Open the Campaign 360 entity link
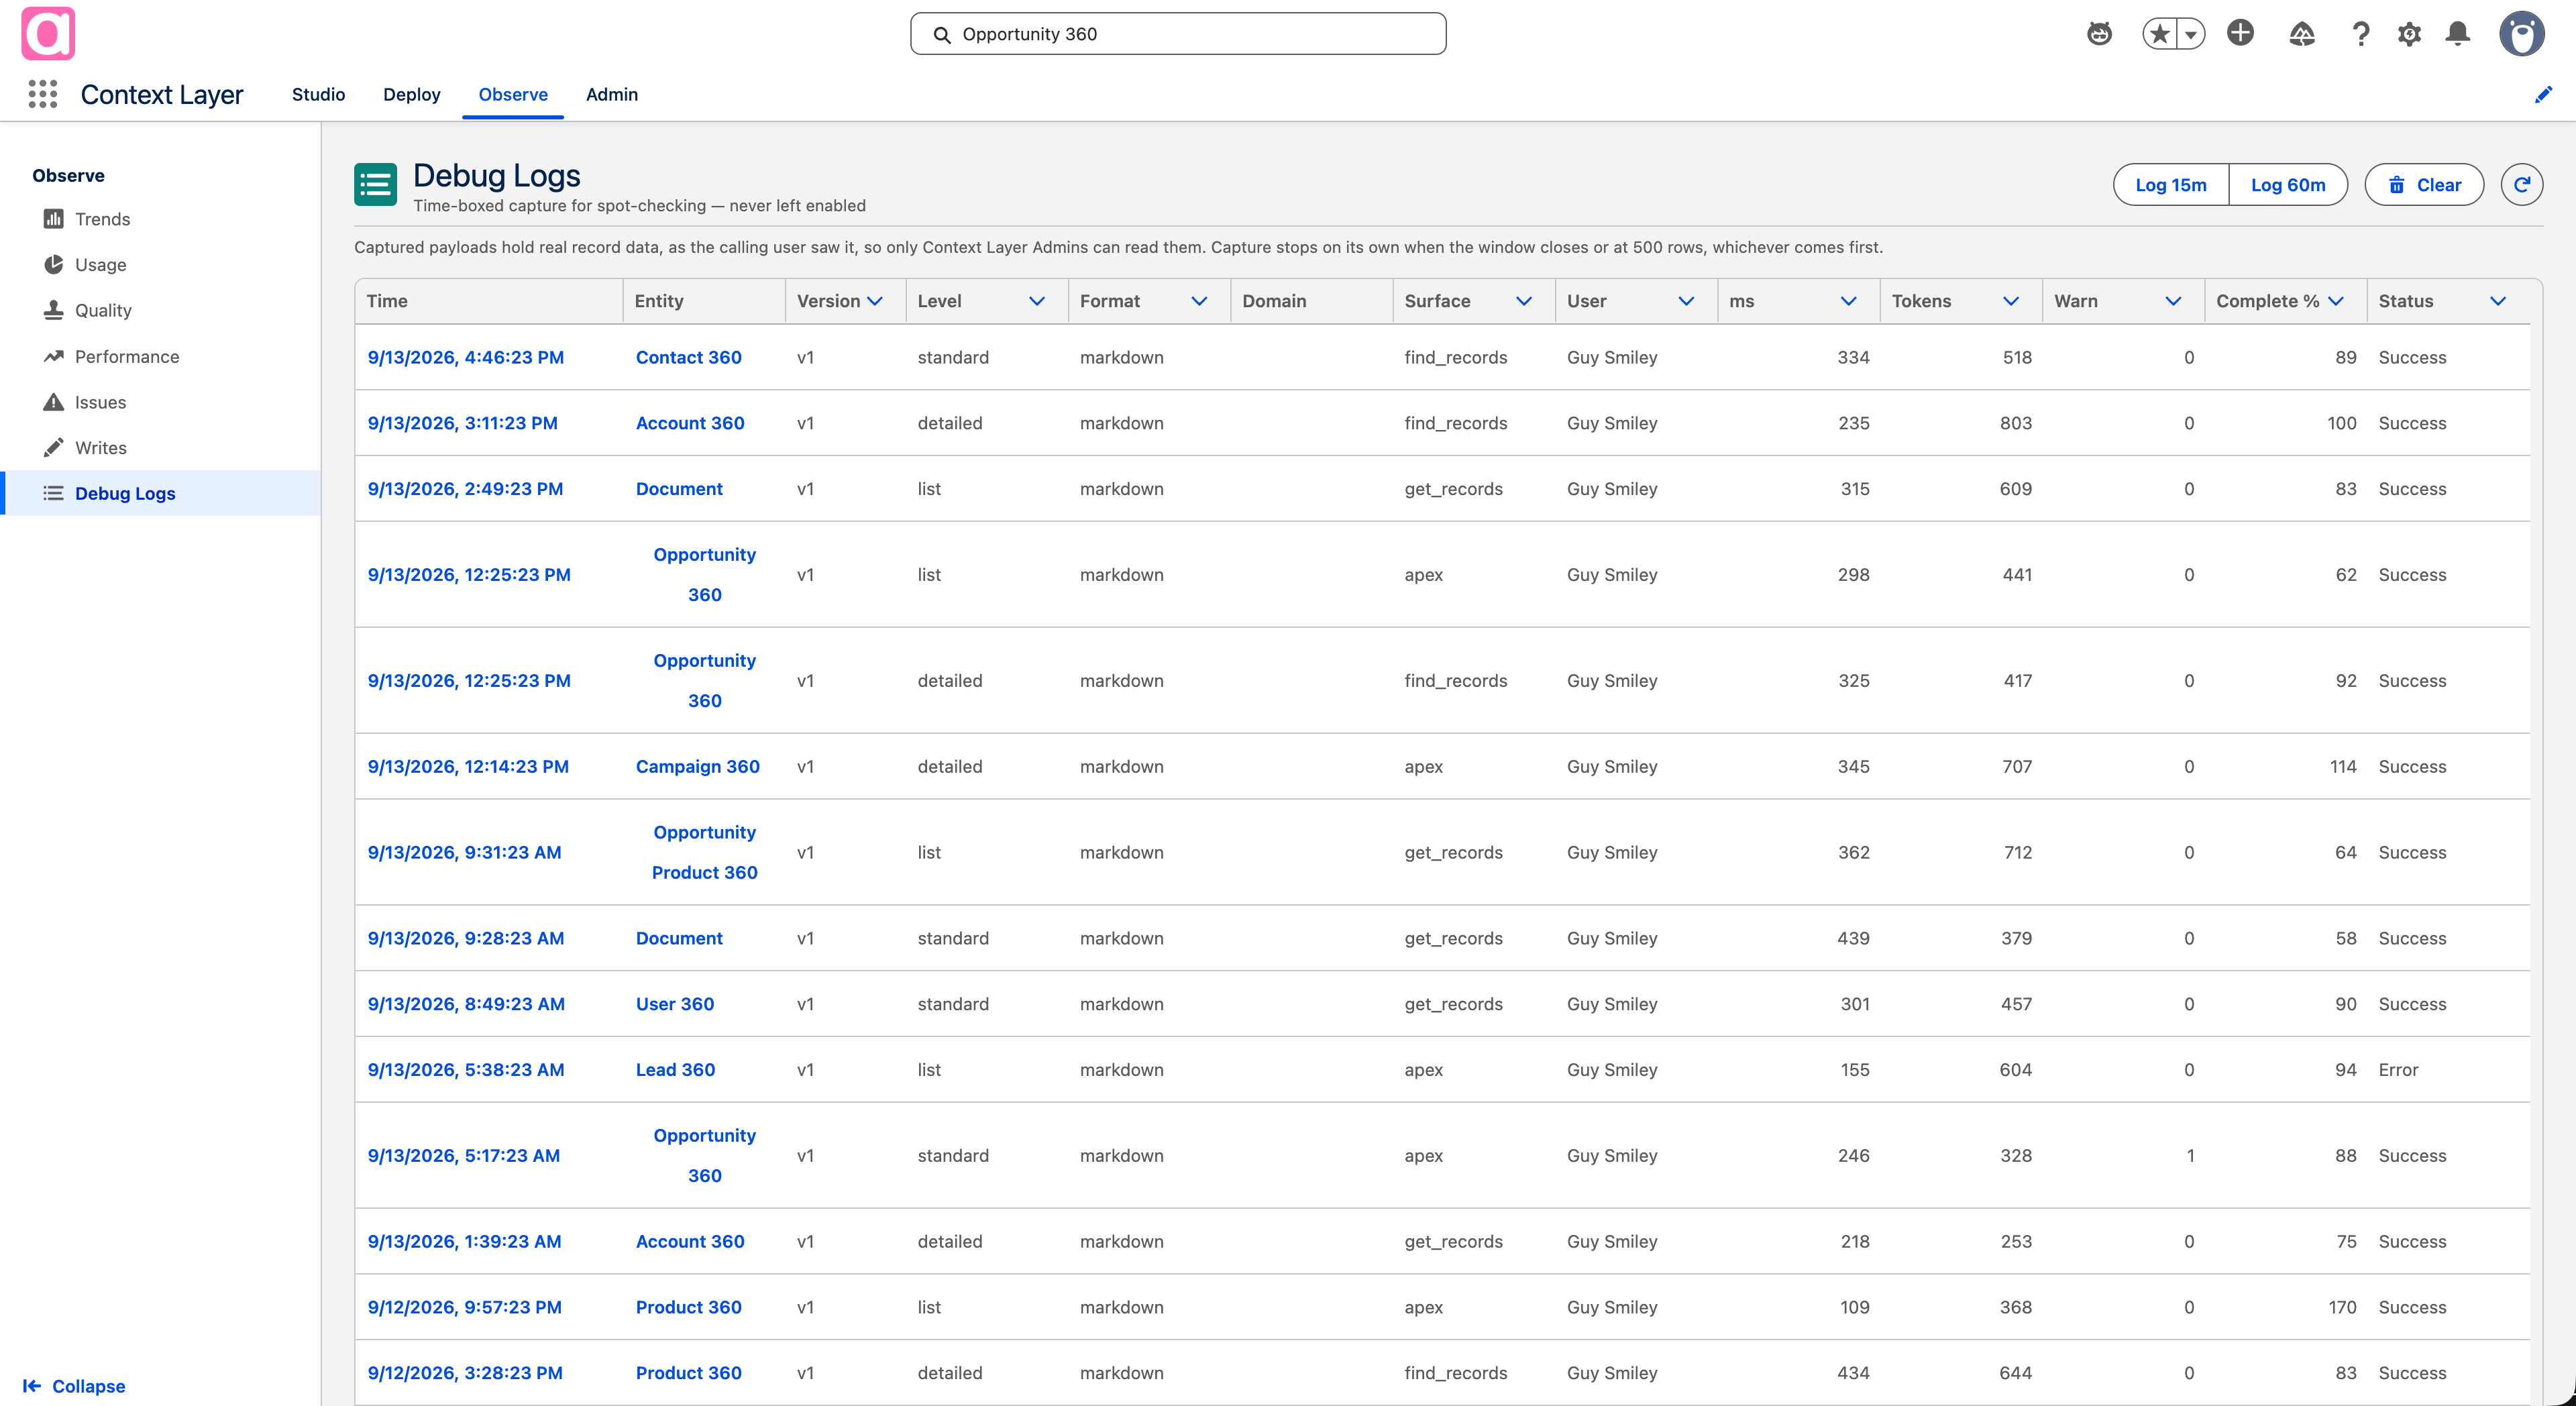Viewport: 2576px width, 1406px height. [x=697, y=766]
